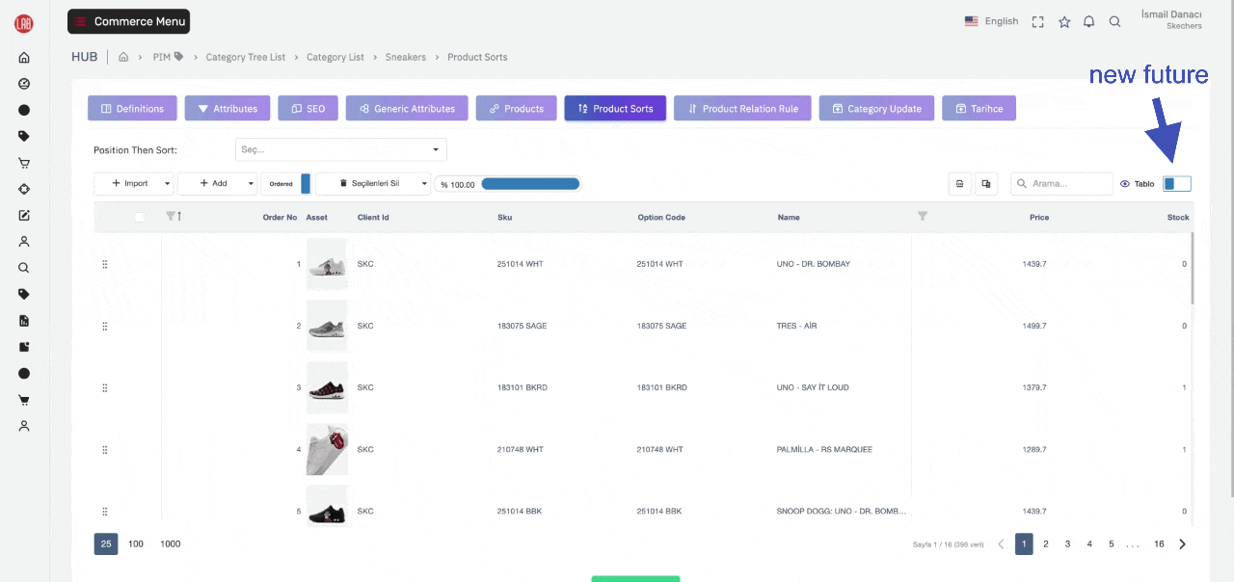Click the sticky note icon in sidebar
This screenshot has height=582, width=1234.
tap(24, 347)
